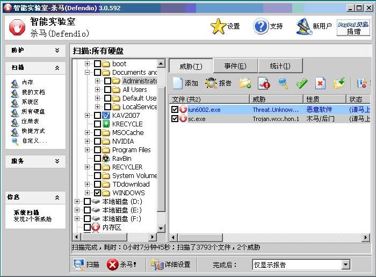376x277 pixels.
Task: Toggle checkbox for Administrator folder
Action: (107, 81)
